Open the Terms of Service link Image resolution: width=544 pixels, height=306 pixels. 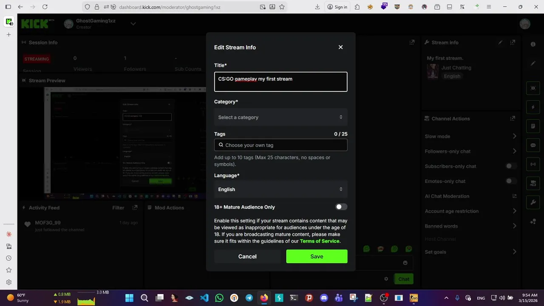click(x=320, y=241)
